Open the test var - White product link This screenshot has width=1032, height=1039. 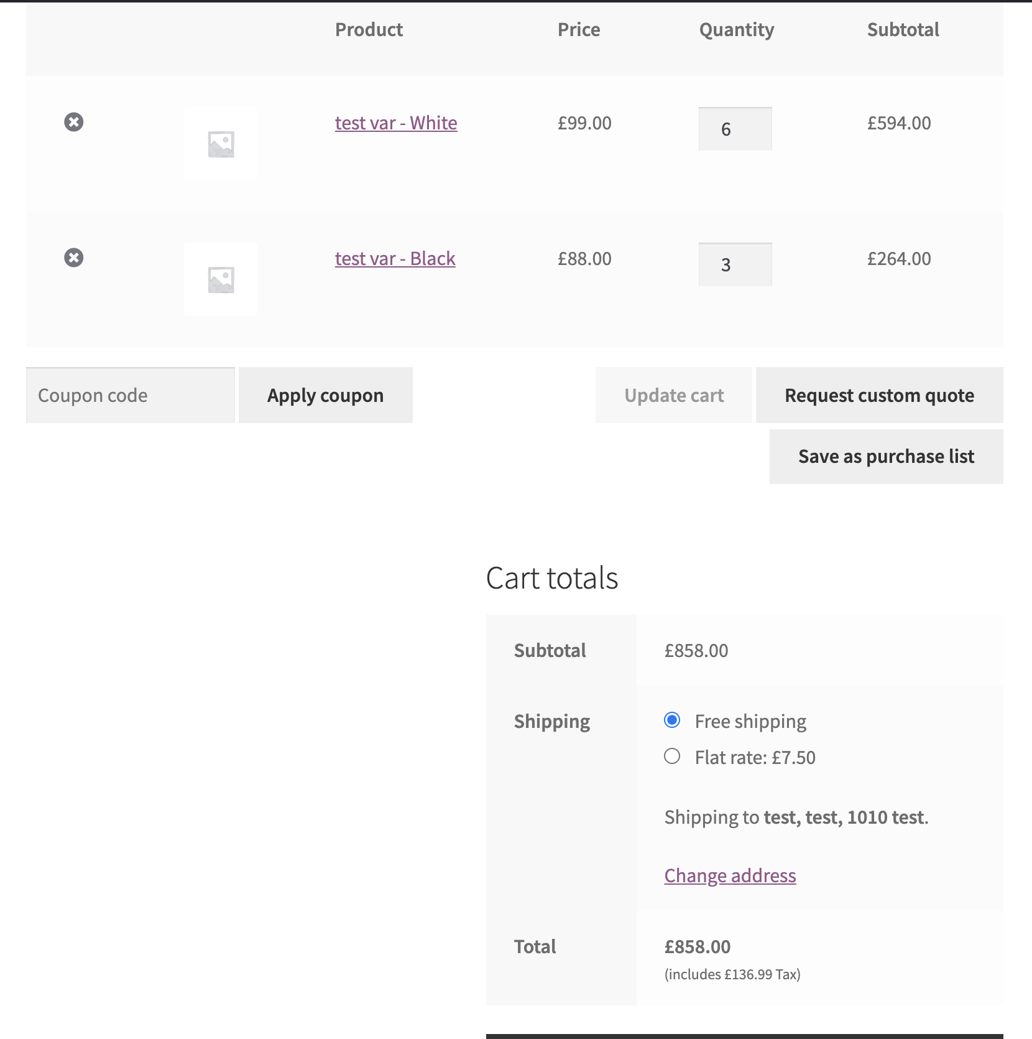coord(396,123)
